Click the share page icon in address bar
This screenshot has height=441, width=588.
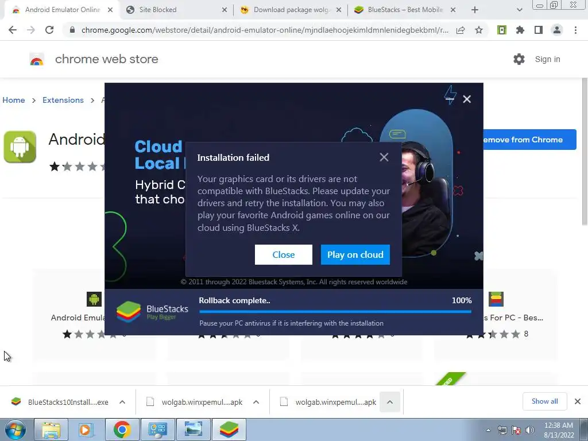(x=461, y=30)
